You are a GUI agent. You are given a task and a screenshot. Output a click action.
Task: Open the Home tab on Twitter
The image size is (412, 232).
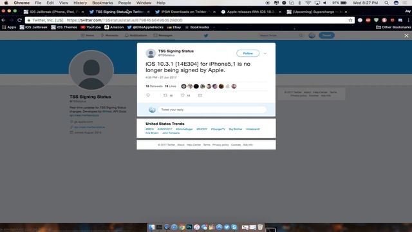(x=88, y=35)
